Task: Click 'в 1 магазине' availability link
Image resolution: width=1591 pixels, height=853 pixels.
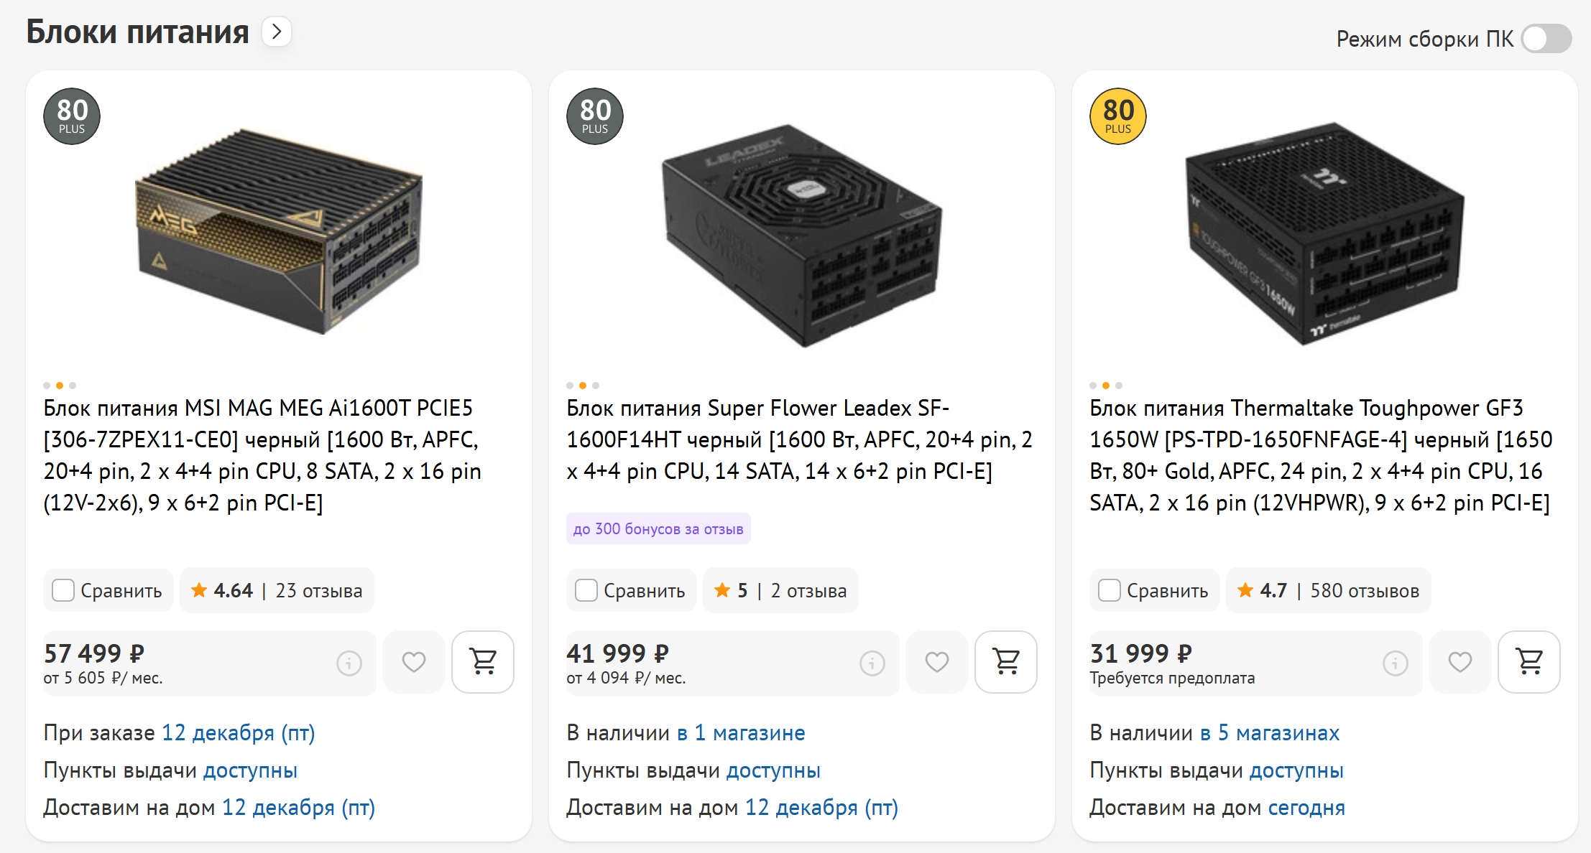Action: click(741, 732)
